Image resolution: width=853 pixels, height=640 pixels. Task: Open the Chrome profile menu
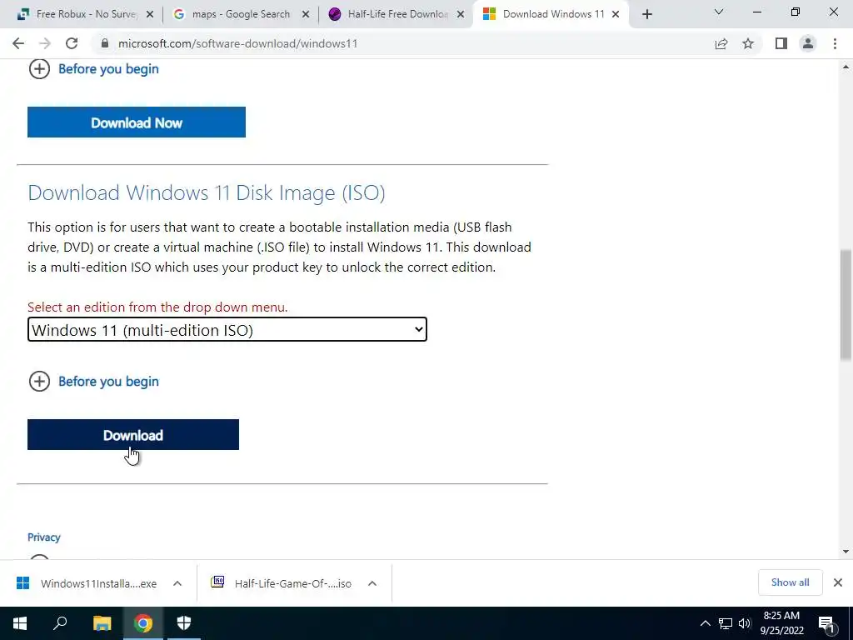pos(808,43)
